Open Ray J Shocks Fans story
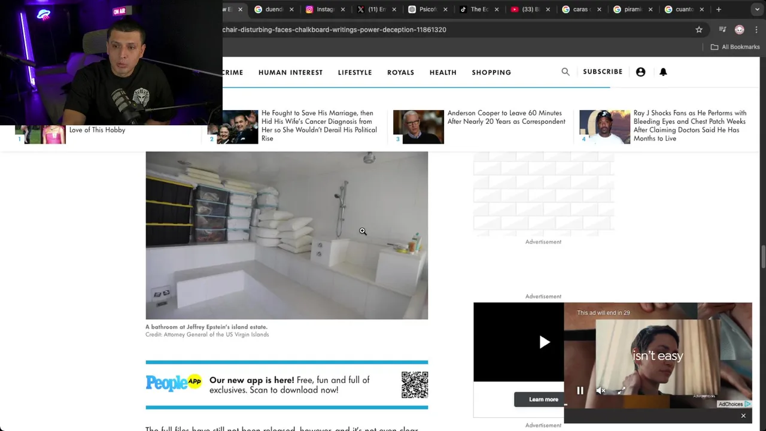This screenshot has height=431, width=766. pyautogui.click(x=690, y=126)
